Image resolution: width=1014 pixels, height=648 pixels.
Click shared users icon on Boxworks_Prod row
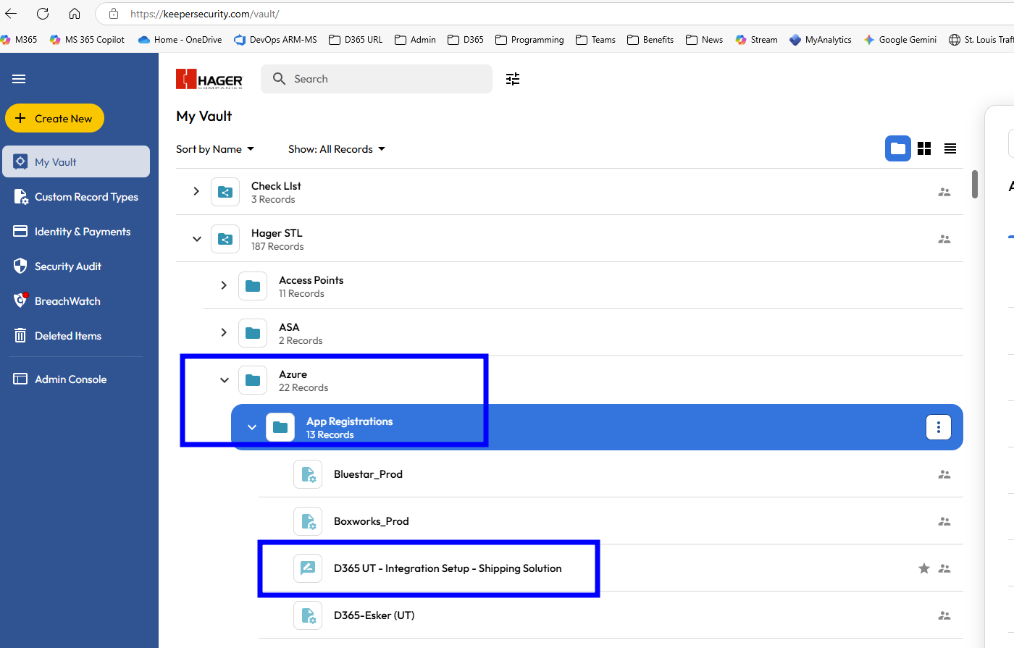(x=944, y=521)
